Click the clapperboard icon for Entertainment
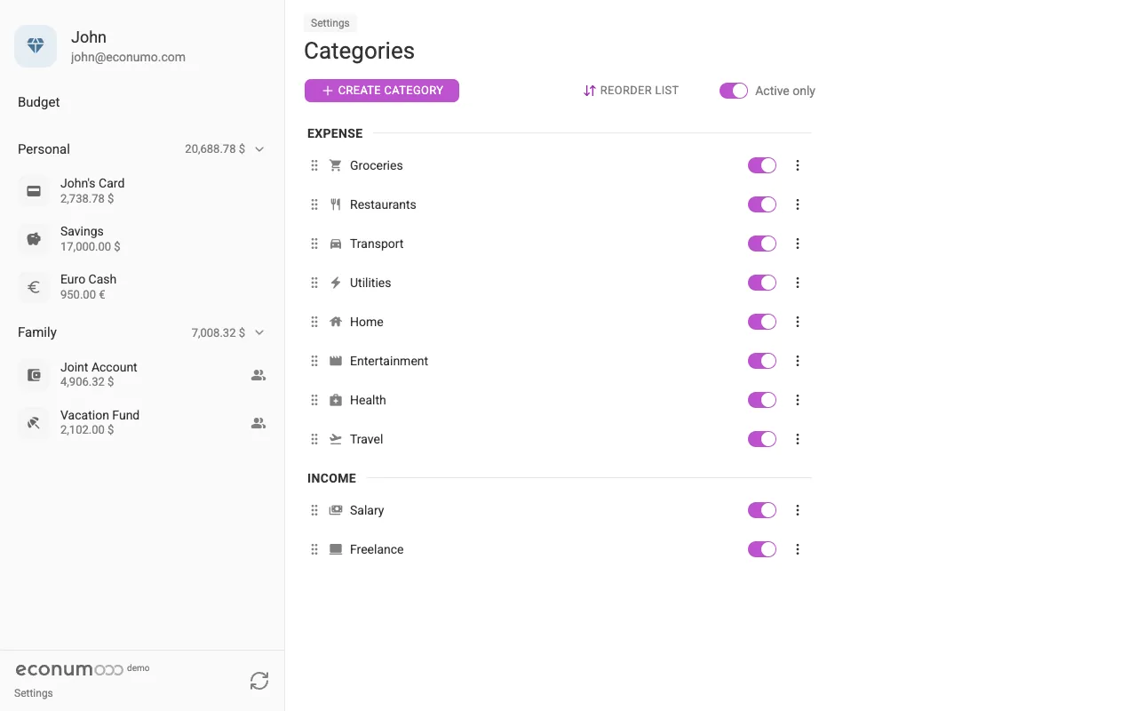 pos(336,361)
